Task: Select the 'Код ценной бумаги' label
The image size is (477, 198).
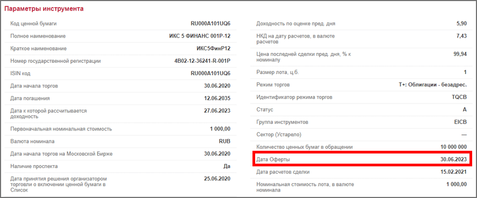Action: pyautogui.click(x=33, y=24)
